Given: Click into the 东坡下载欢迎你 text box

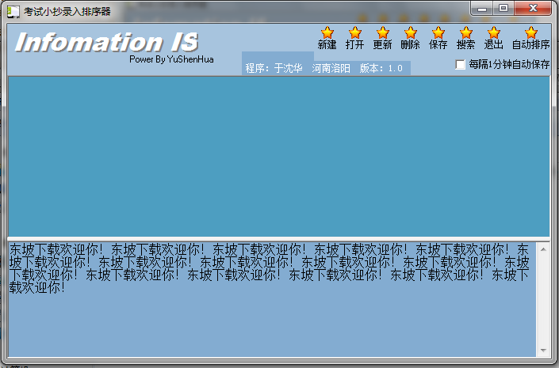Looking at the screenshot, I should pos(272,299).
